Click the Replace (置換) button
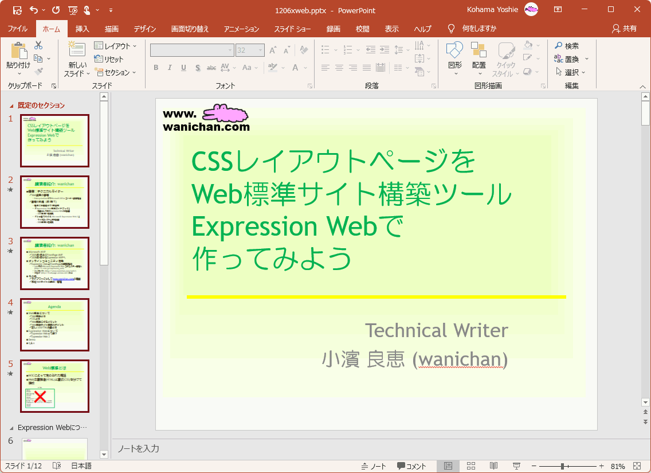651x473 pixels. [x=567, y=59]
